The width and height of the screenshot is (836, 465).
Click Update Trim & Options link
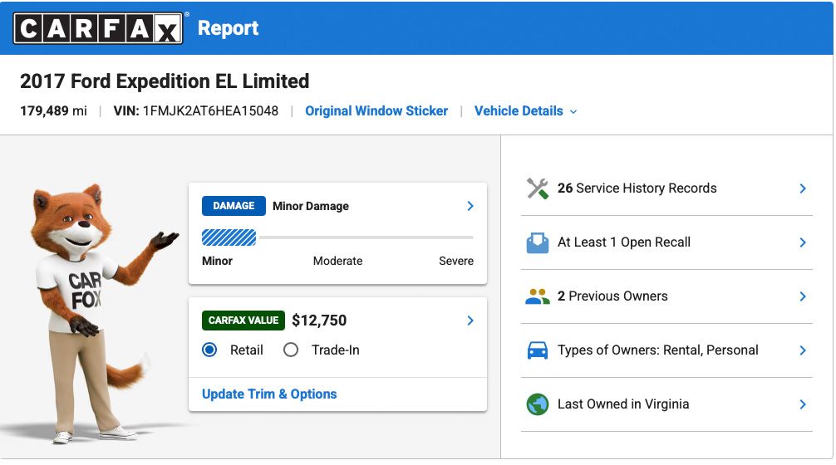point(269,394)
